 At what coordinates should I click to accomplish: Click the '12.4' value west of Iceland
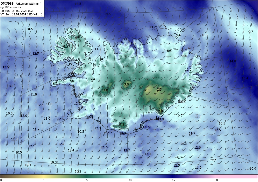[x=40, y=105]
